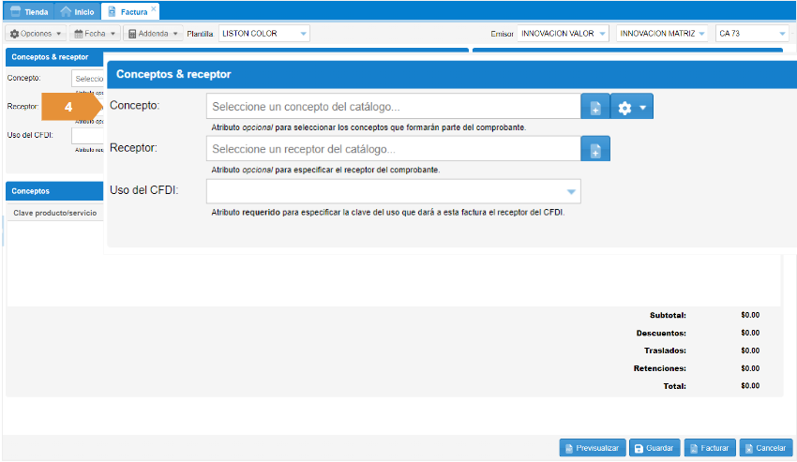
Task: Click the Guardar button
Action: (654, 448)
